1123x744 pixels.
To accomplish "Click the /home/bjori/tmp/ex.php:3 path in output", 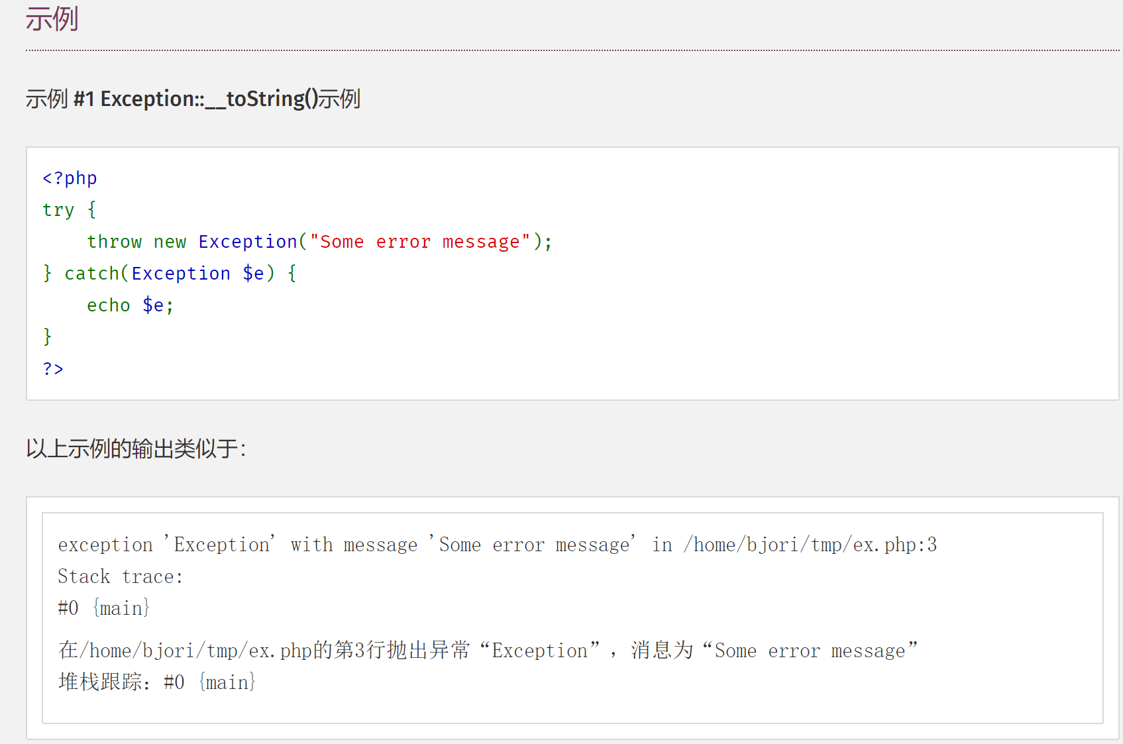I will click(810, 545).
